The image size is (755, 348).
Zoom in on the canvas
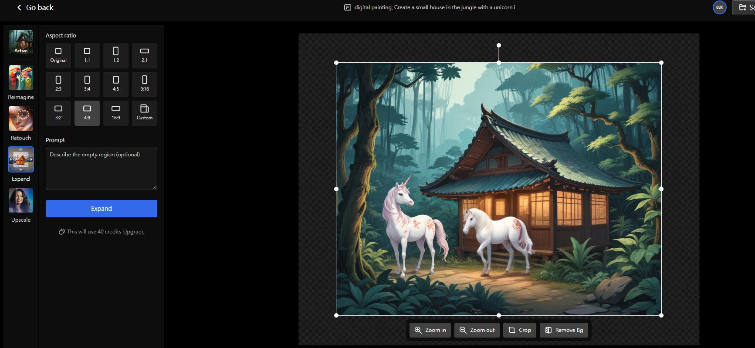point(430,330)
